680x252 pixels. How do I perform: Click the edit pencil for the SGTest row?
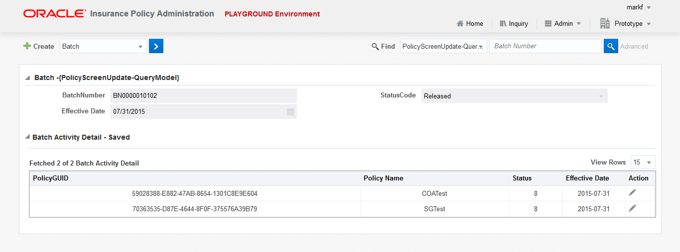632,208
